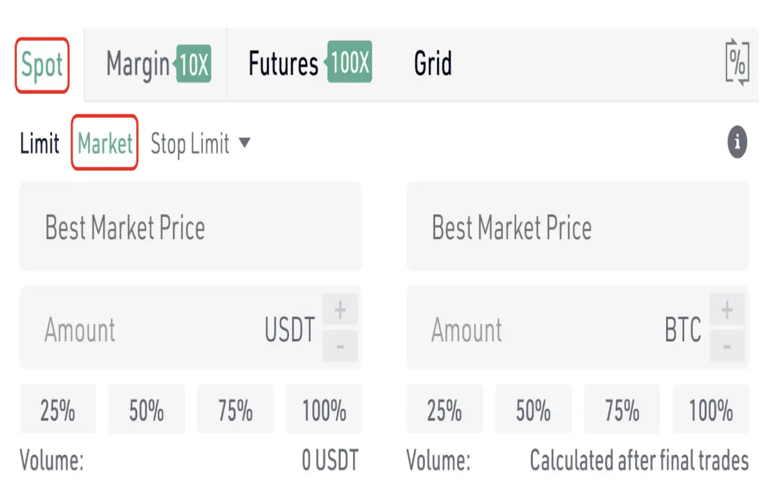Expand the Stop Limit dropdown arrow
Screen dimensions: 776x504
tap(244, 143)
